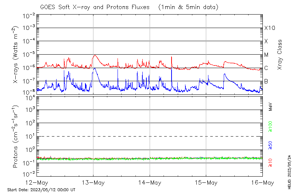Click the Start Date text at bottom

pyautogui.click(x=41, y=190)
